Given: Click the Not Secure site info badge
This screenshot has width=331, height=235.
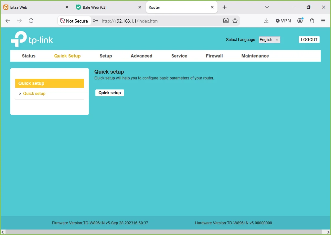Looking at the screenshot, I should [x=74, y=21].
